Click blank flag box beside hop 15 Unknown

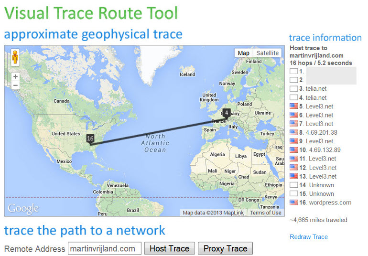(x=293, y=193)
